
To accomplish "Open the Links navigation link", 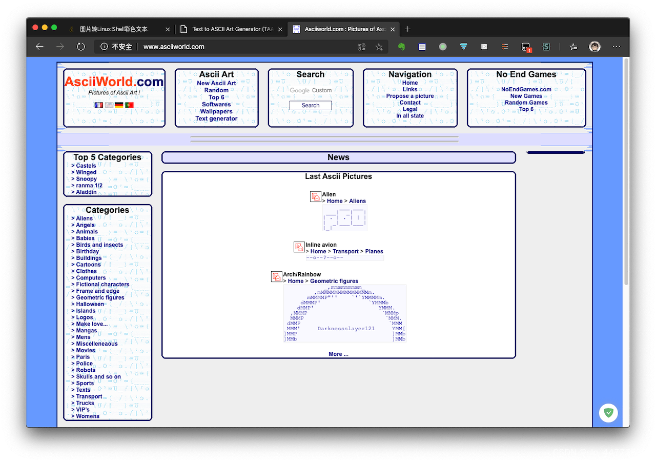I will (410, 89).
